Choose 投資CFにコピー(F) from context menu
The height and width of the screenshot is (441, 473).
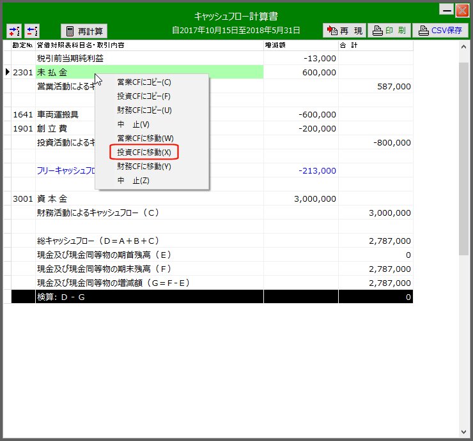coord(144,96)
